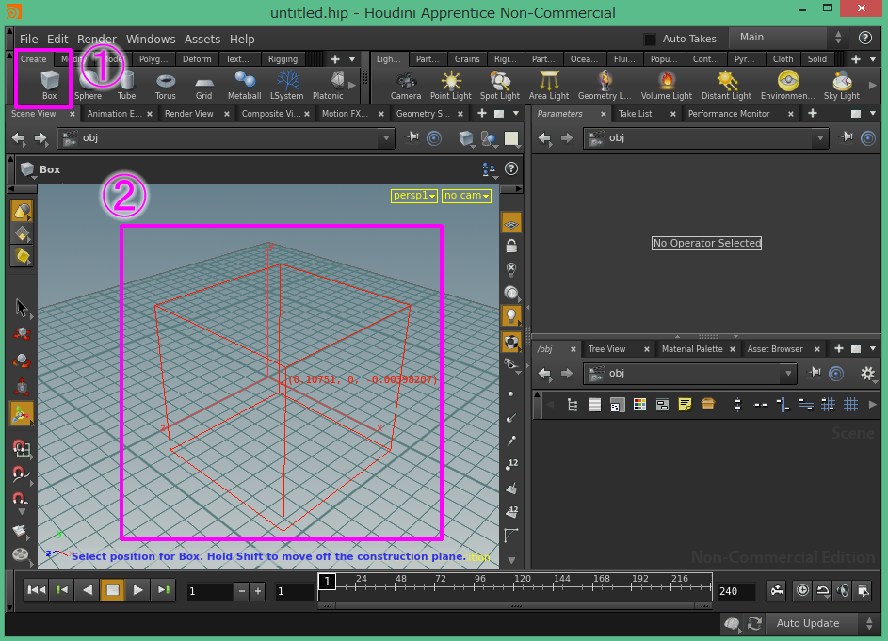Open the Windows menu
This screenshot has height=641, width=888.
(151, 39)
